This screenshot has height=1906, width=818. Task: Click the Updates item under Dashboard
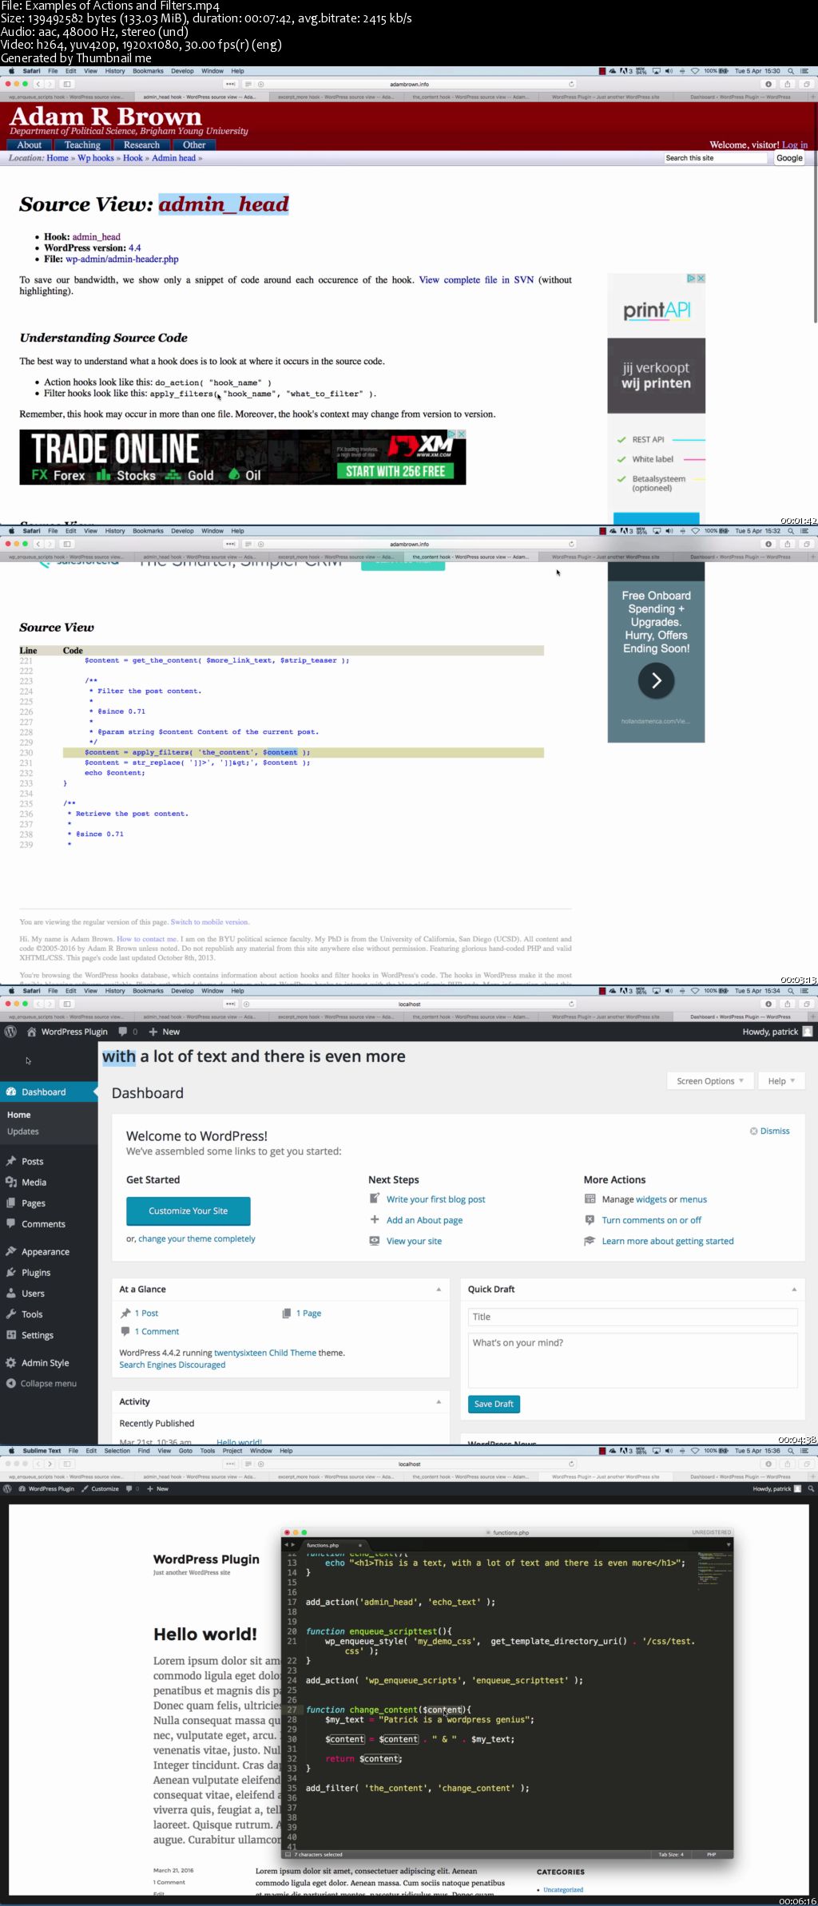(x=23, y=1131)
